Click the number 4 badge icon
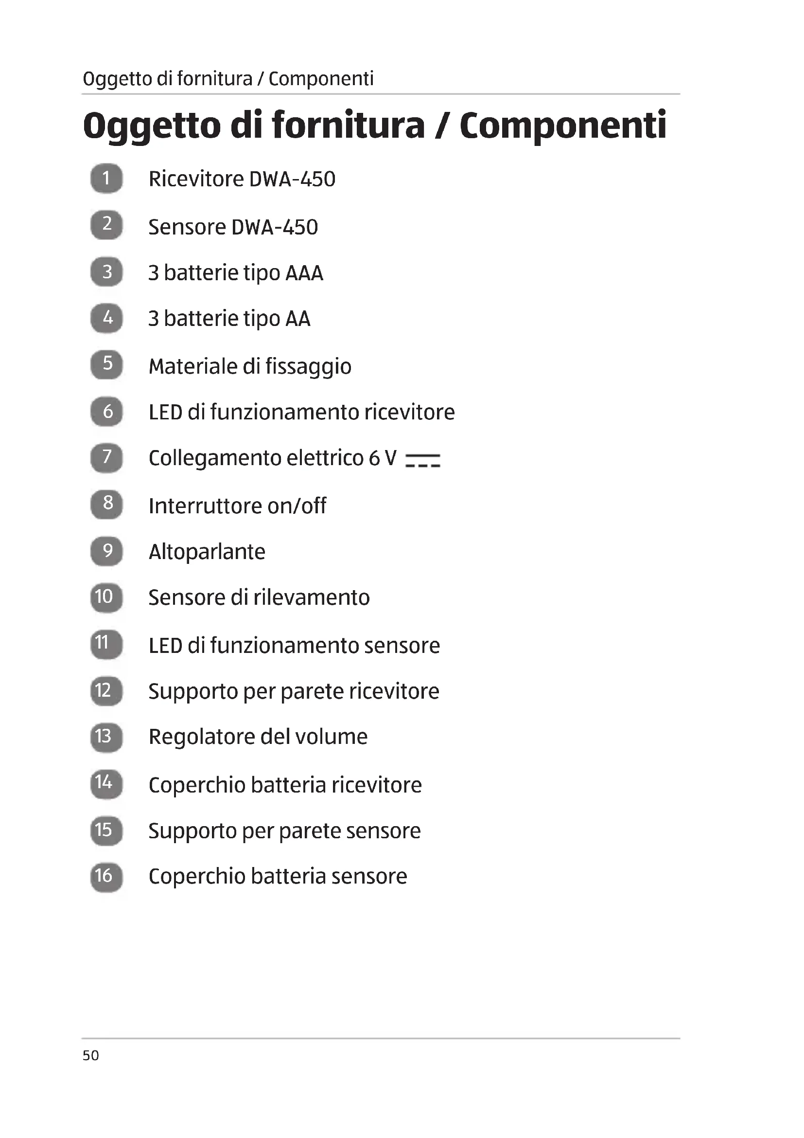Screen dimensions: 804x1138 click(106, 318)
